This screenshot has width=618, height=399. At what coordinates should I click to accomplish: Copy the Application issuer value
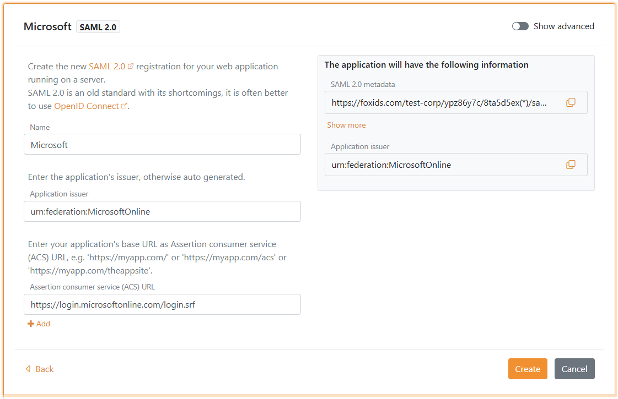pos(571,165)
